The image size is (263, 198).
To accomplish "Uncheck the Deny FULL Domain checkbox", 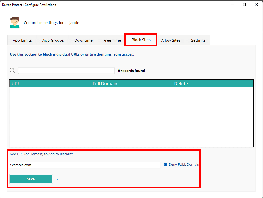I will pos(165,165).
